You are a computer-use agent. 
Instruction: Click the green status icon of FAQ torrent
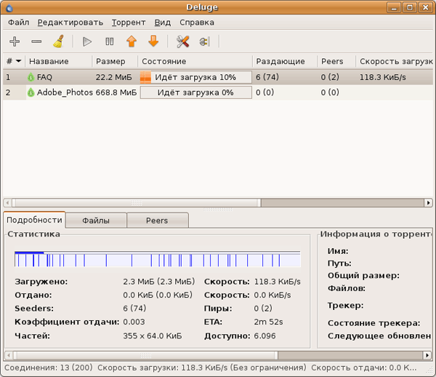click(x=31, y=77)
